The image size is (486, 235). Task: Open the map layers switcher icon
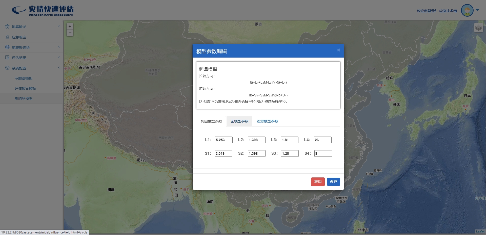[478, 28]
